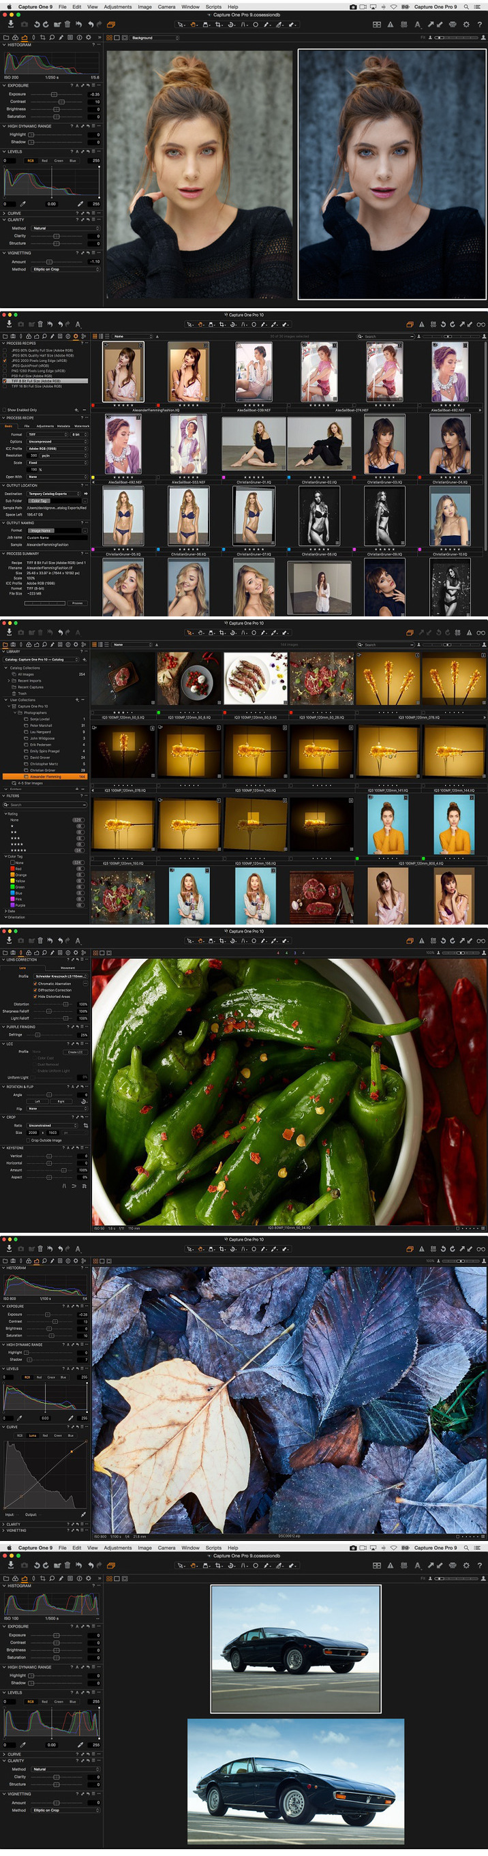Open the ICC Profile Adobe RGB dropdown
This screenshot has width=488, height=1856.
pos(57,448)
